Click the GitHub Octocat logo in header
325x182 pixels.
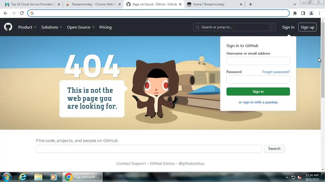(8, 27)
